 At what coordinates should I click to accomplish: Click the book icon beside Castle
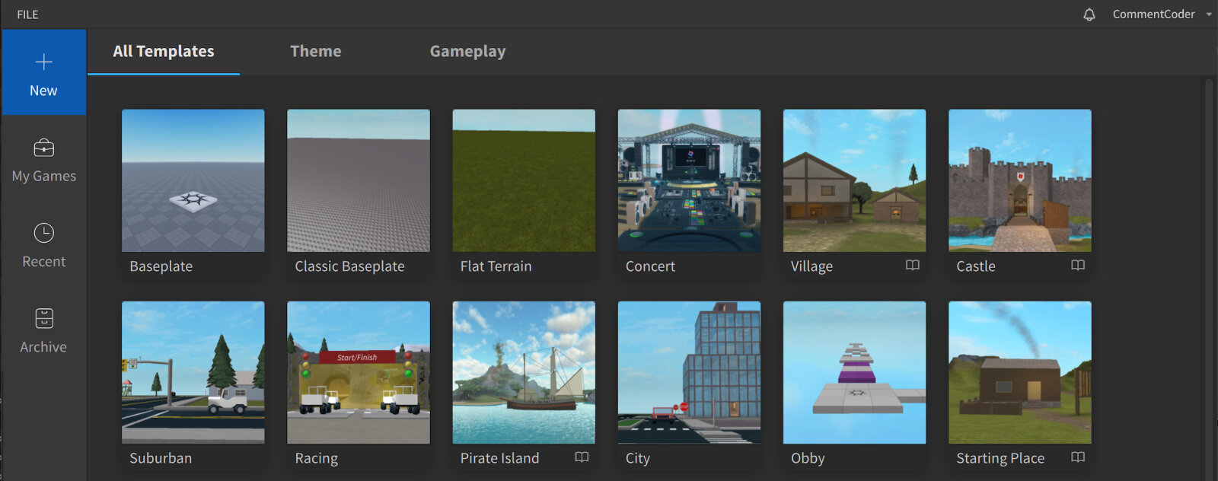coord(1078,265)
